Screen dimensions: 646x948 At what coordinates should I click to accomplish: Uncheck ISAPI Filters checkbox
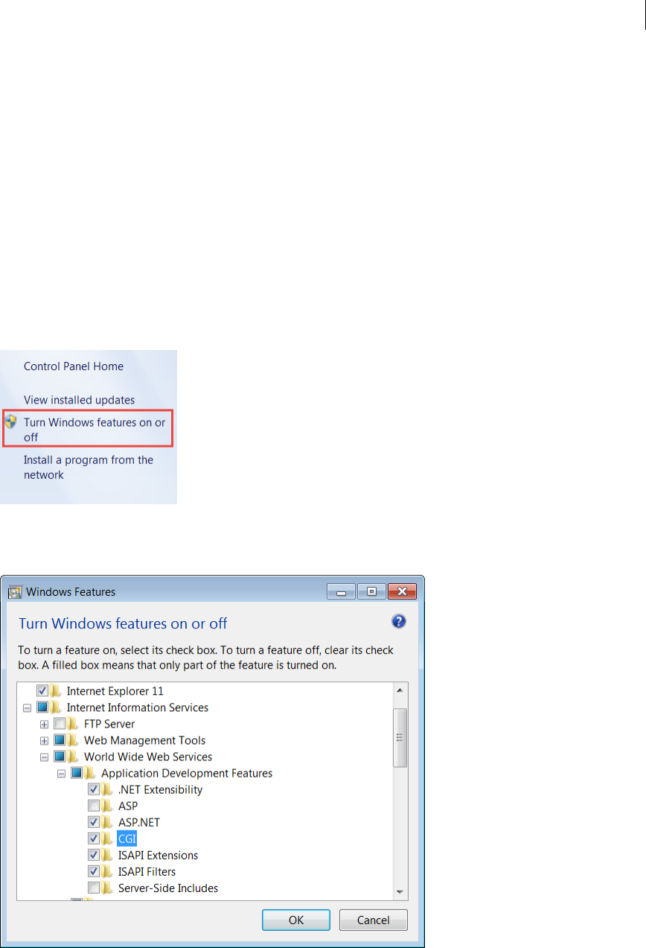94,871
